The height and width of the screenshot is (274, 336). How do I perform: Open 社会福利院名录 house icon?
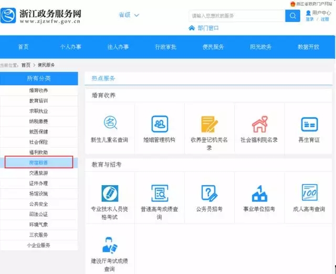coord(260,124)
